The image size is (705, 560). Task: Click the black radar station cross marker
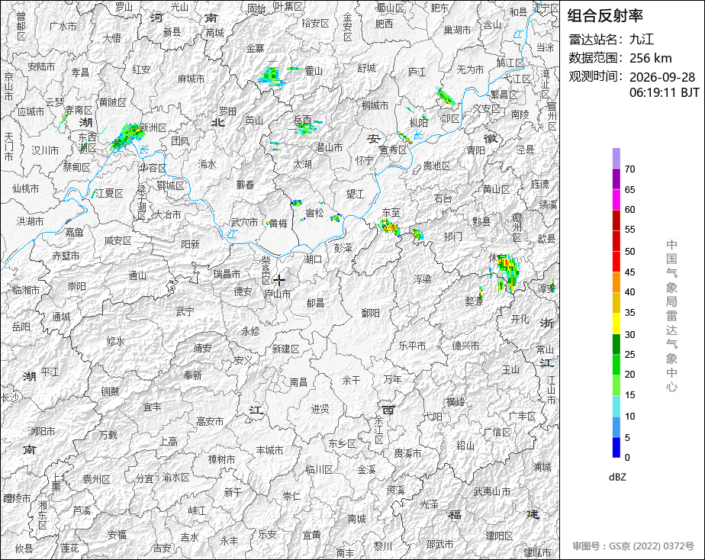click(x=279, y=280)
